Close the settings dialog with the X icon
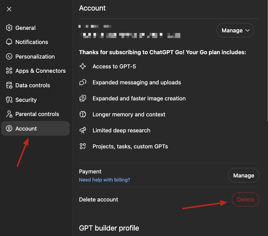Image resolution: width=268 pixels, height=236 pixels. point(9,9)
